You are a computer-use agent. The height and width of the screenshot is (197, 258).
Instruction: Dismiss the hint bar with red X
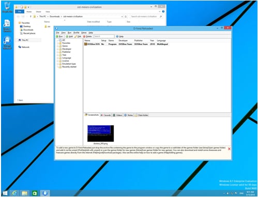click(x=229, y=149)
